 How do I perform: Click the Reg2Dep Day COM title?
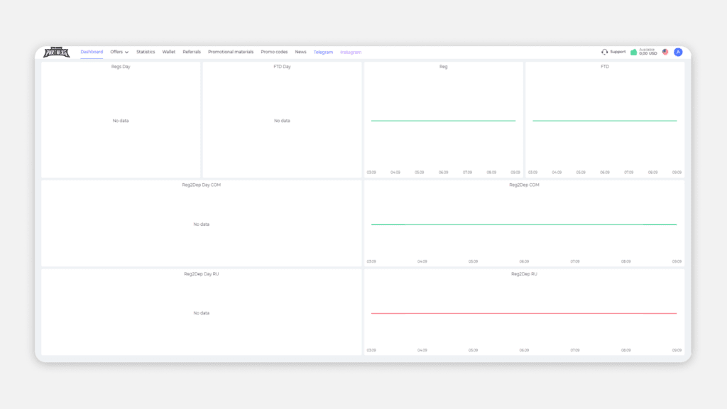coord(201,185)
